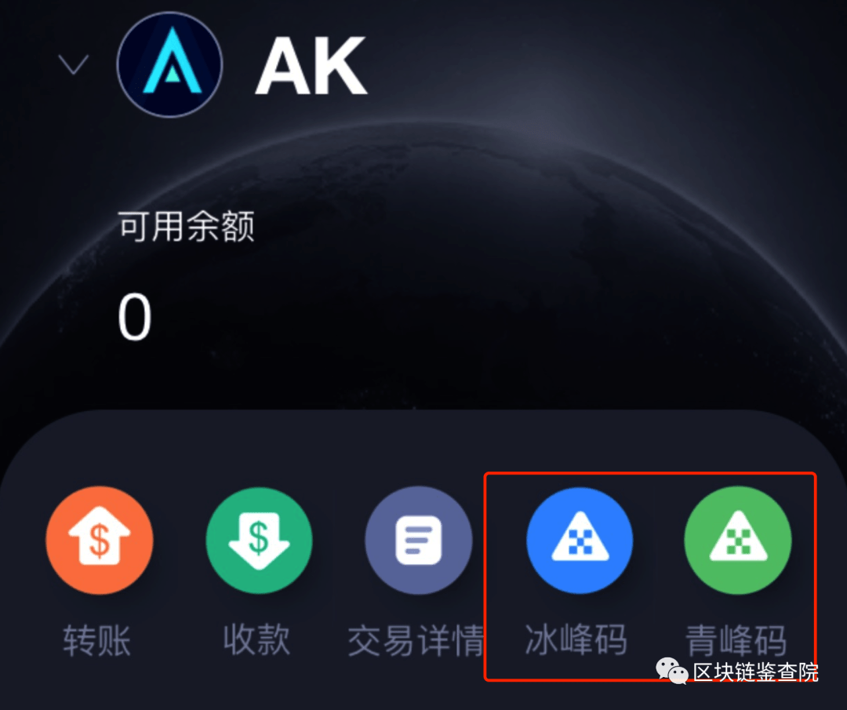Open 交易详情 via its text label

pos(416,640)
